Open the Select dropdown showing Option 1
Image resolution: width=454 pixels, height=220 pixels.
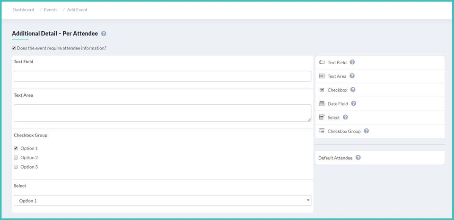(162, 201)
